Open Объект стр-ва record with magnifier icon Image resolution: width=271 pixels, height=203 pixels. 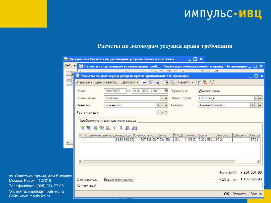click(x=260, y=98)
